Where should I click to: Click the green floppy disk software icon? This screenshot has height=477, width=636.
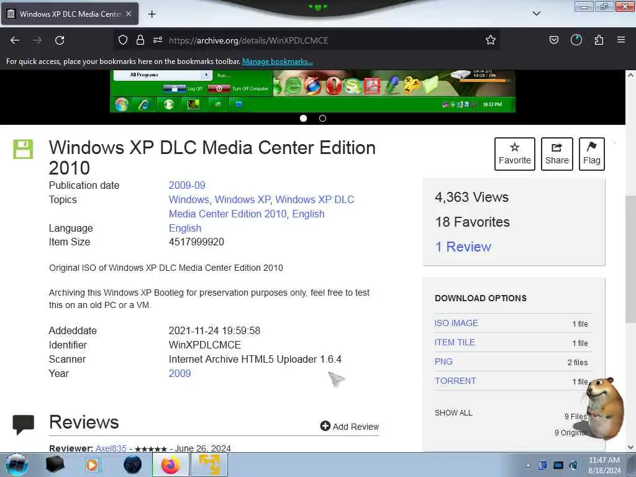pyautogui.click(x=23, y=149)
